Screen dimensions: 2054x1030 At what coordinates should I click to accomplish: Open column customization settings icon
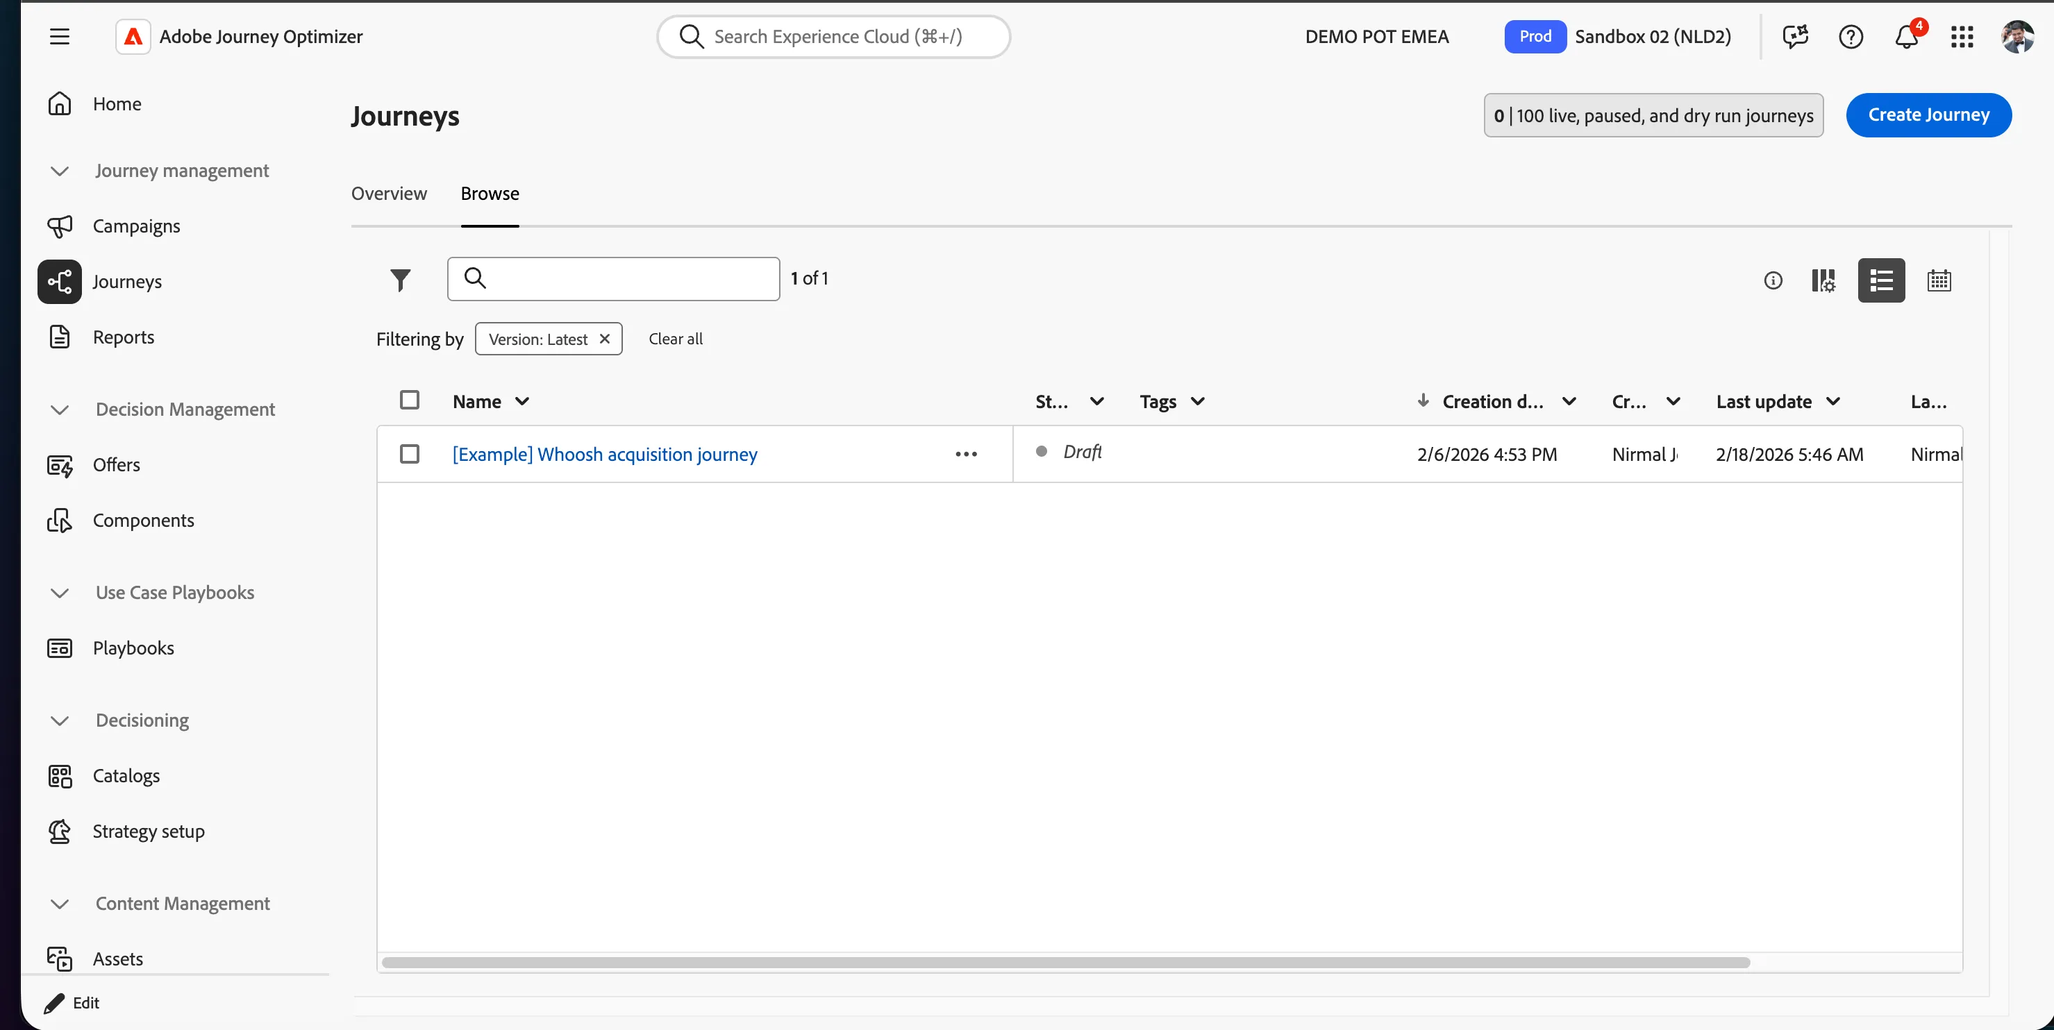(x=1823, y=280)
